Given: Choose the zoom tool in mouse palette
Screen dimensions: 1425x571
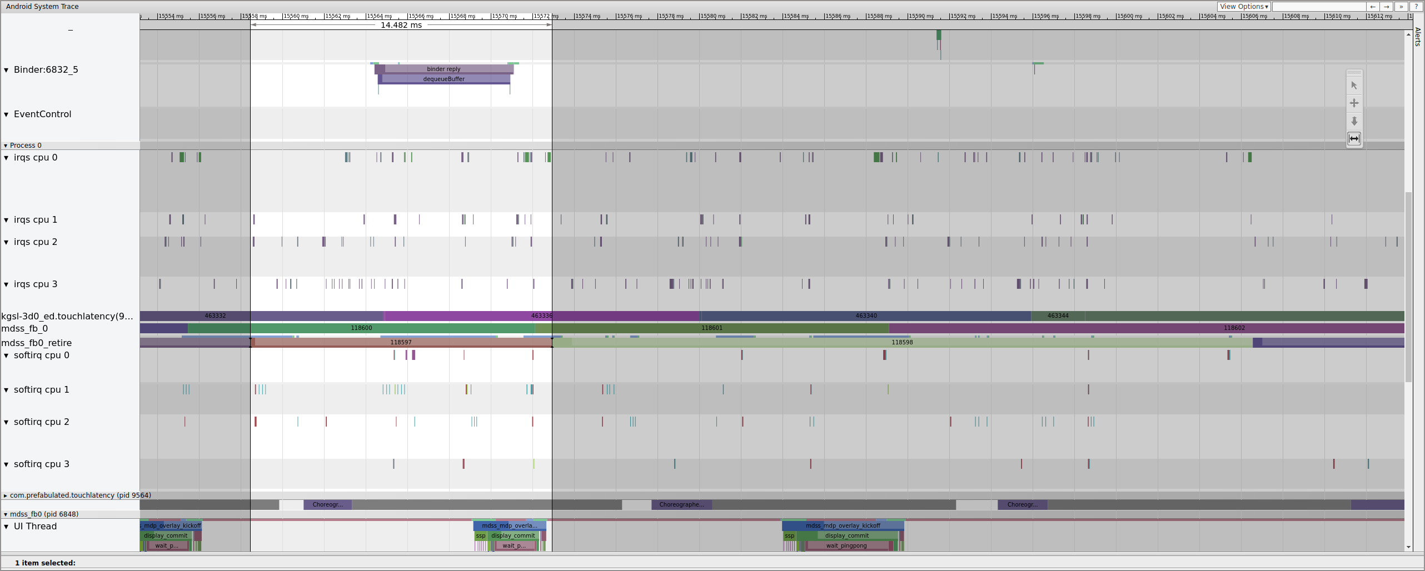Looking at the screenshot, I should click(1354, 121).
